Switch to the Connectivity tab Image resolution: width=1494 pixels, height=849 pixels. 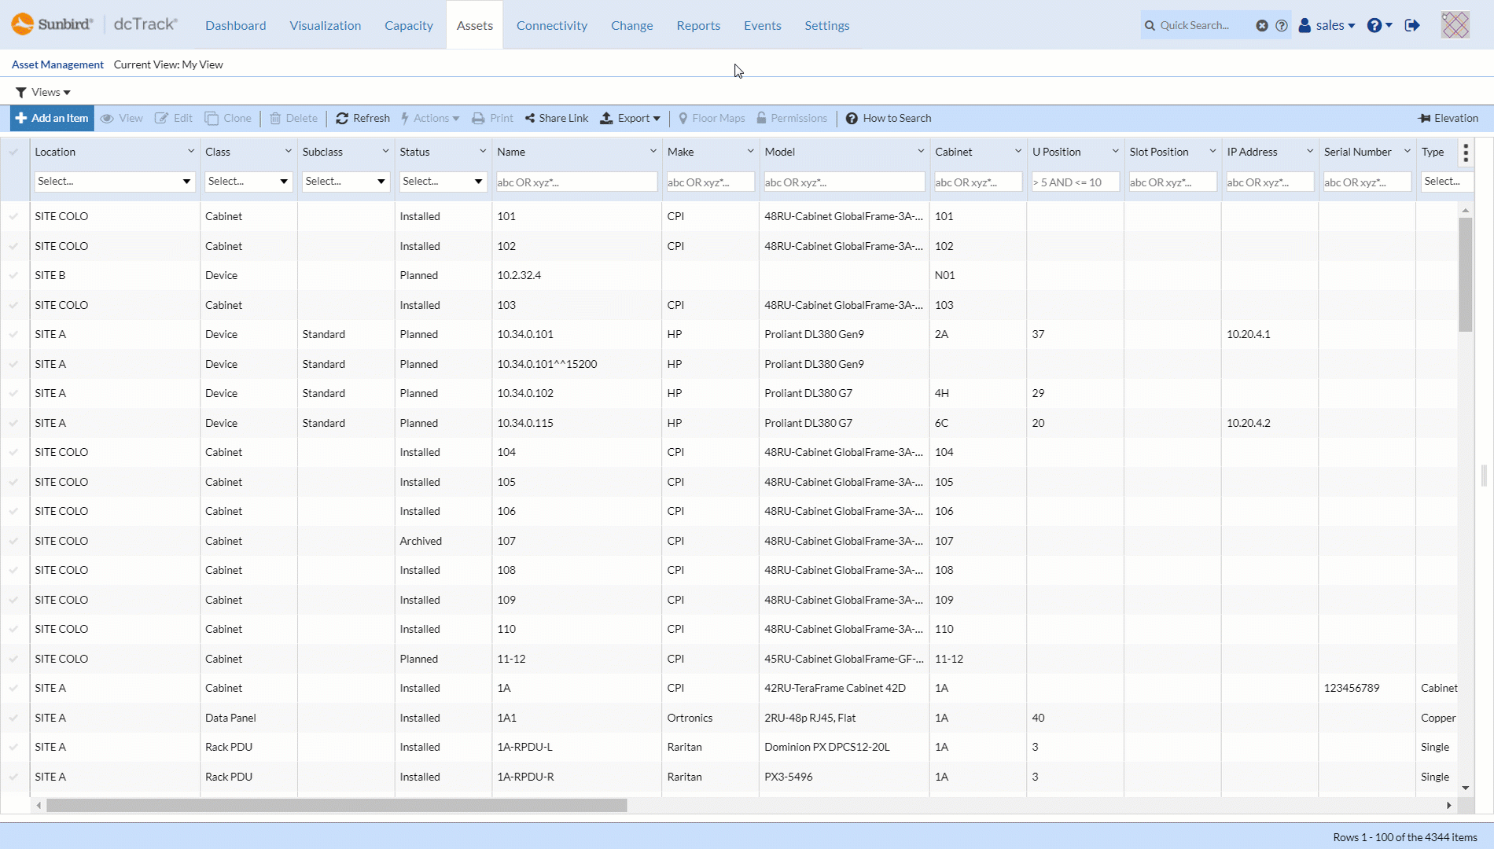[551, 25]
